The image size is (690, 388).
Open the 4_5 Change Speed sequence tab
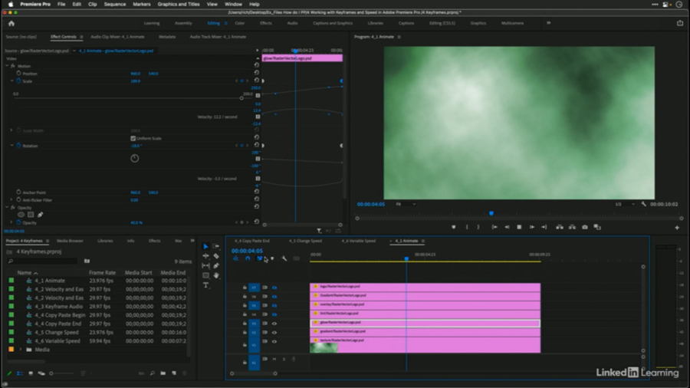(305, 241)
